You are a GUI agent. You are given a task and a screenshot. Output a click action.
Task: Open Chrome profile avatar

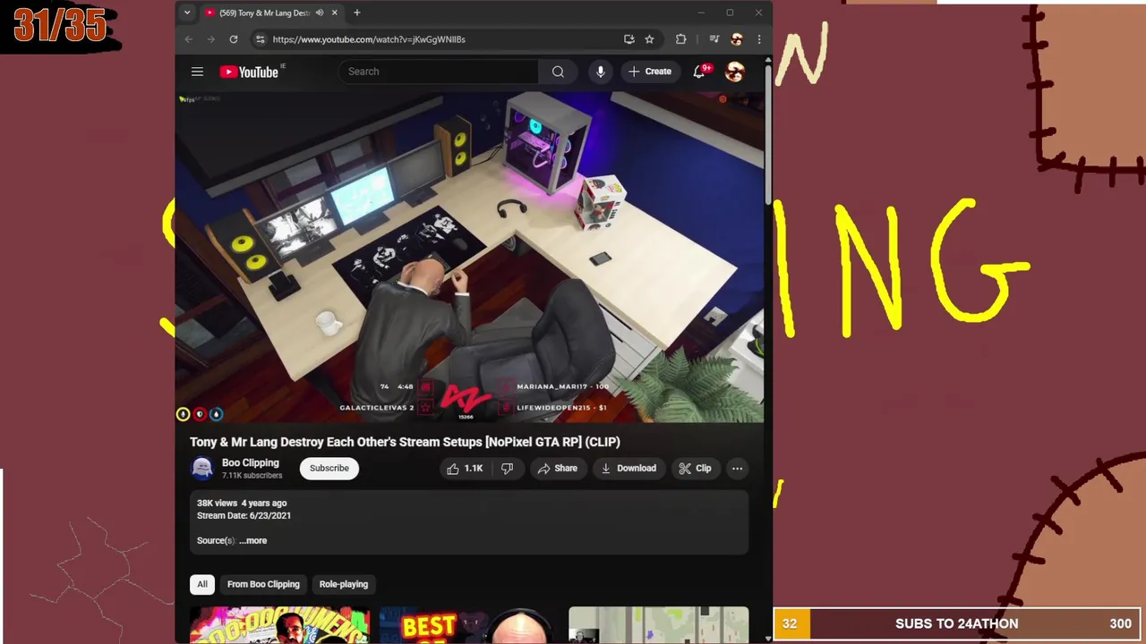coord(737,39)
